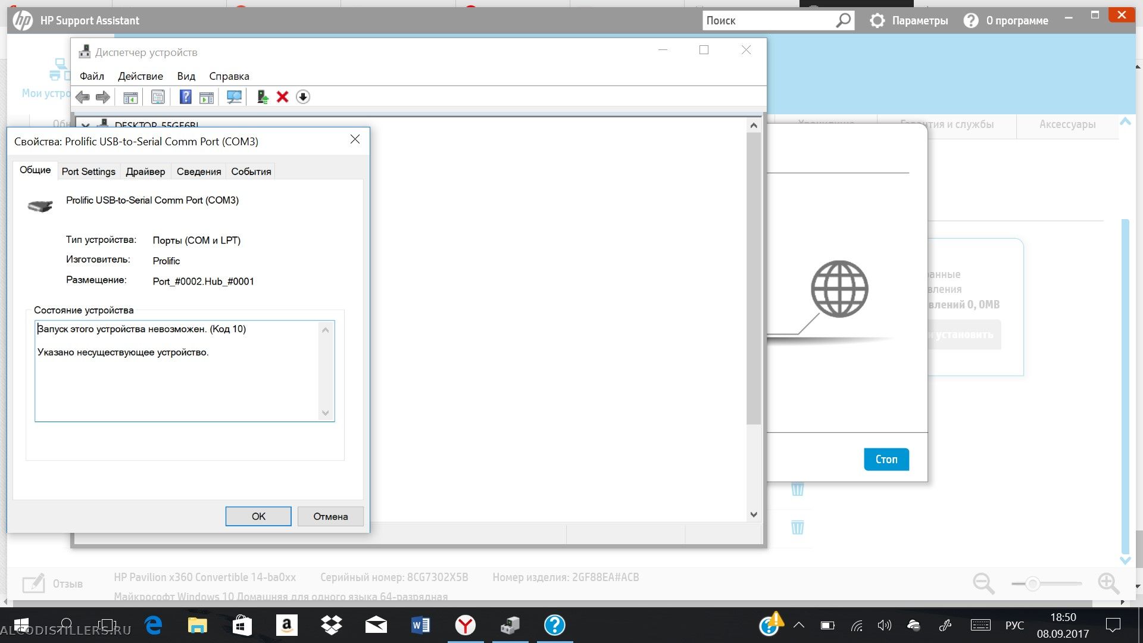
Task: Click the zoom out magnifier in HP Assistant
Action: (983, 583)
